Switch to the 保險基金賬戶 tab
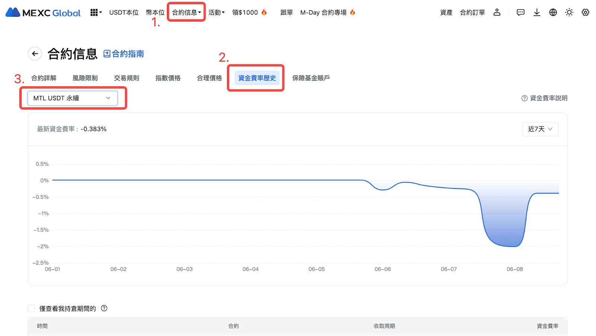 point(311,78)
